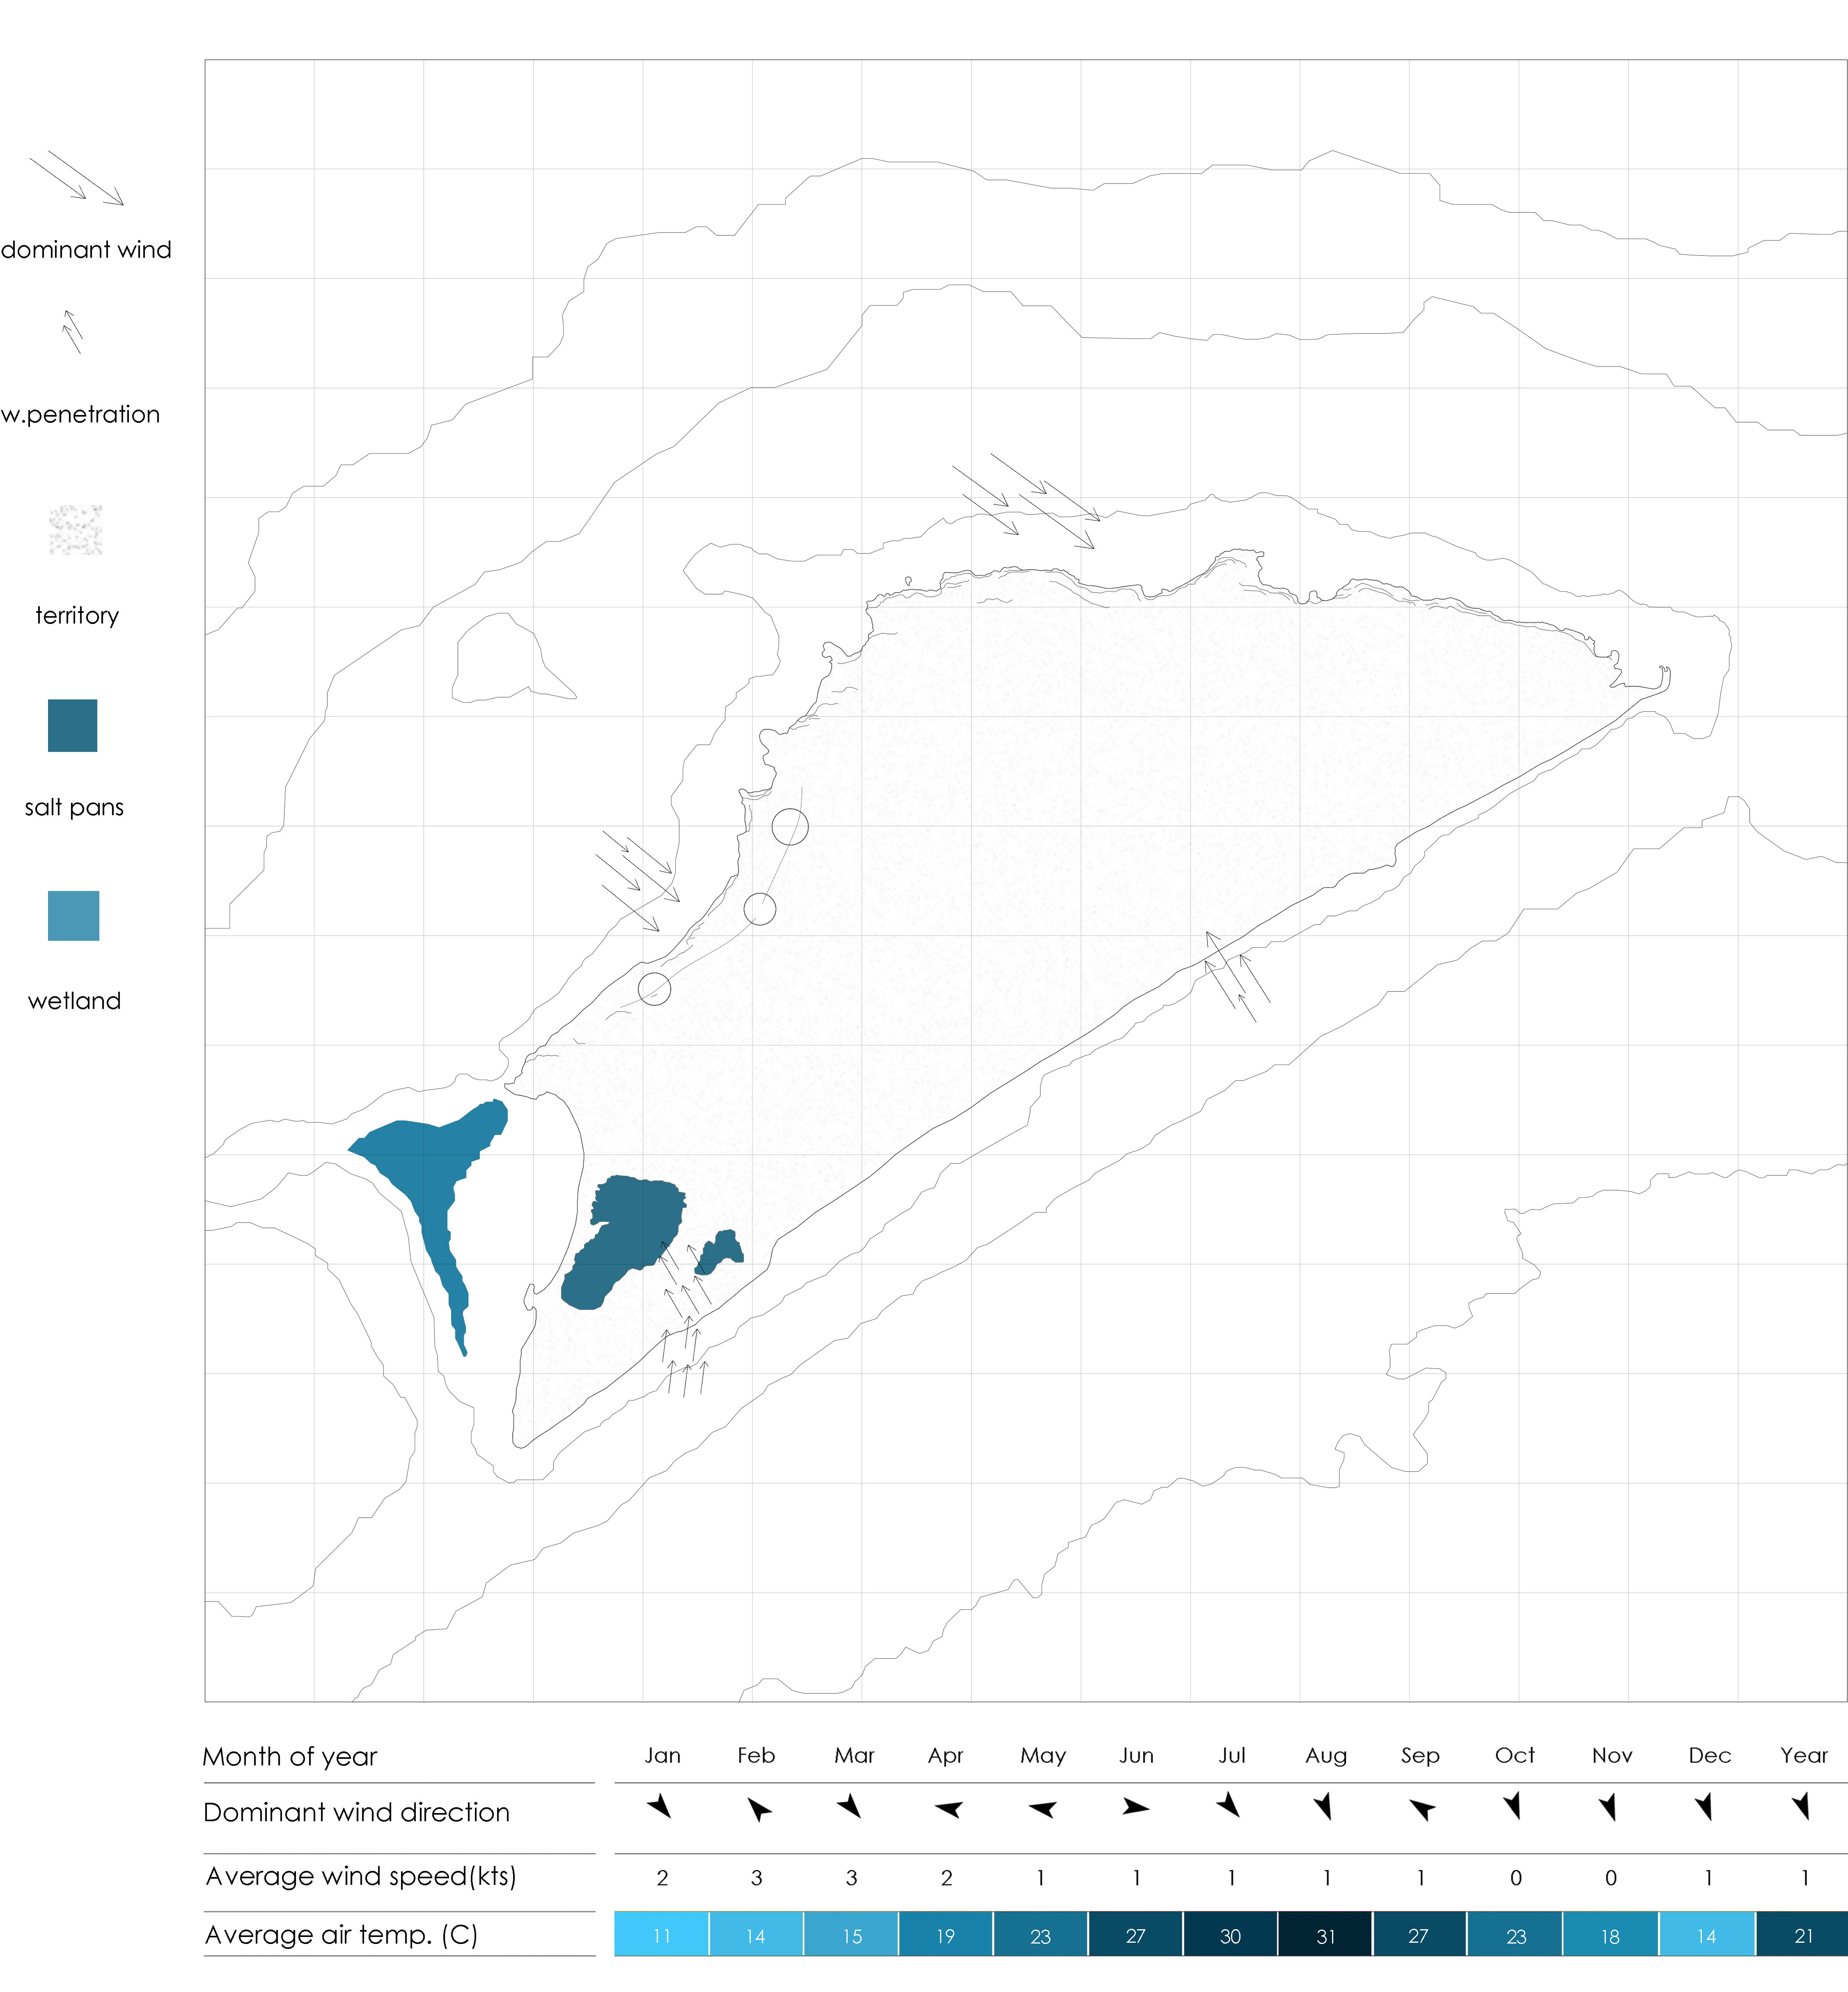This screenshot has width=1848, height=1992.
Task: Click the Year temperature cell showing 21
Action: [1802, 1934]
